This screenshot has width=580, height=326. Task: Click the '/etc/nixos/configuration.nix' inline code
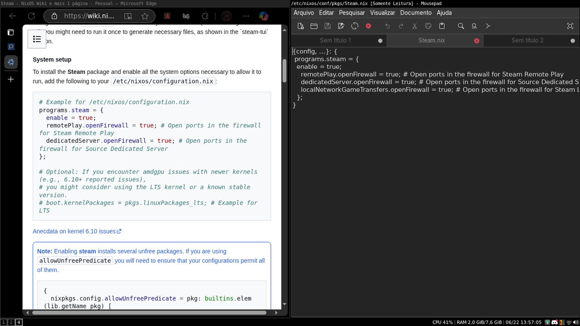[x=163, y=81]
